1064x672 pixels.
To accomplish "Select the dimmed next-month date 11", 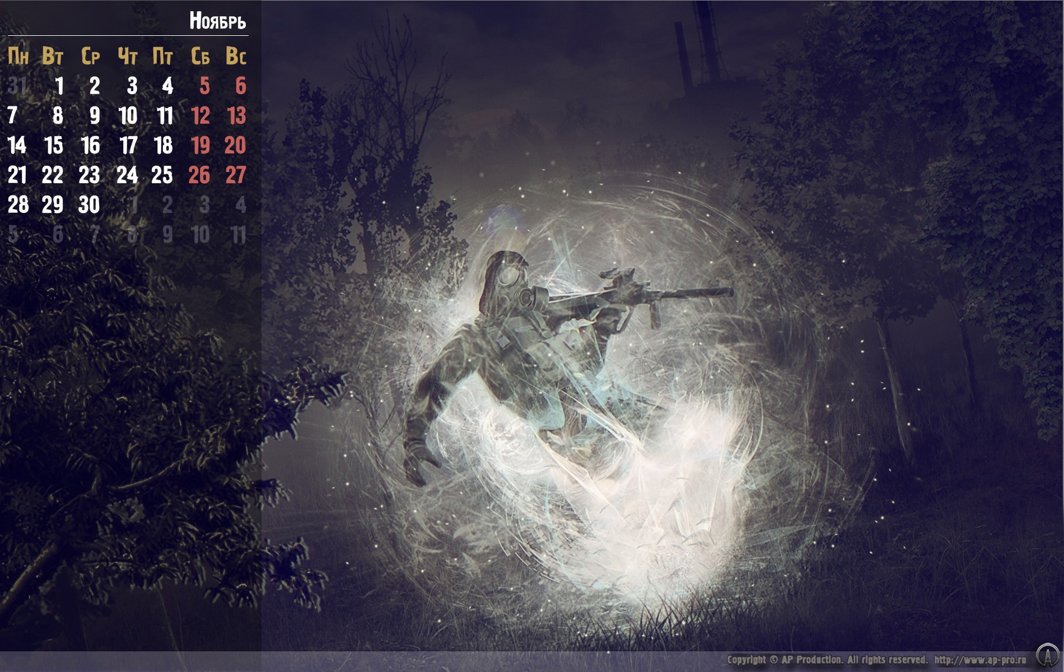I will click(239, 234).
